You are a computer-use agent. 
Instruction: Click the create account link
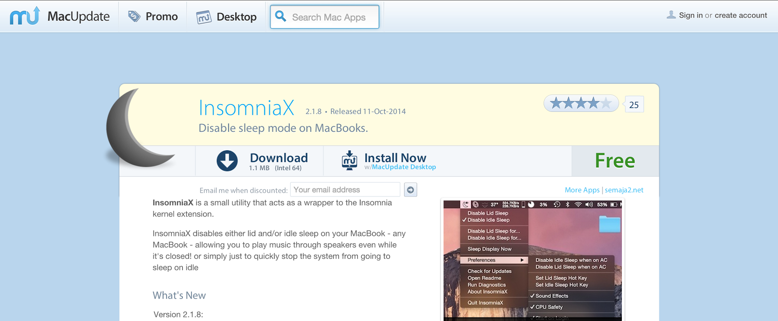[x=741, y=15]
